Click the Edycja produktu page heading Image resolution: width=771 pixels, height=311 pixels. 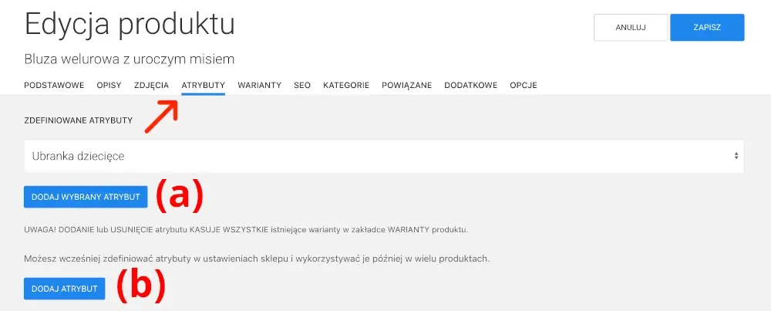(x=130, y=25)
